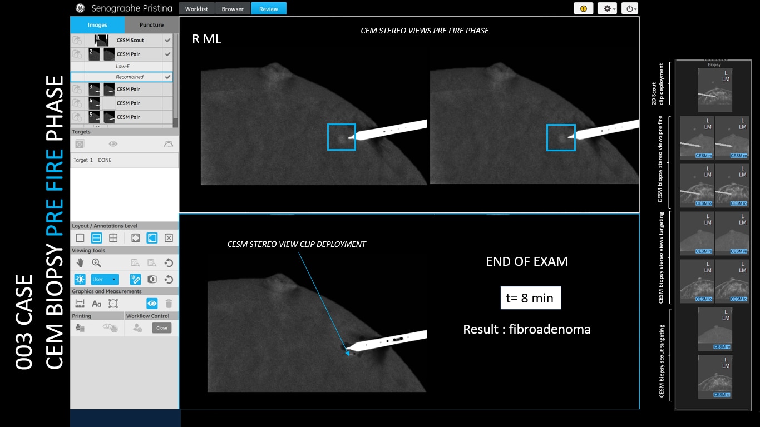
Task: Switch to single-image layout
Action: click(80, 238)
